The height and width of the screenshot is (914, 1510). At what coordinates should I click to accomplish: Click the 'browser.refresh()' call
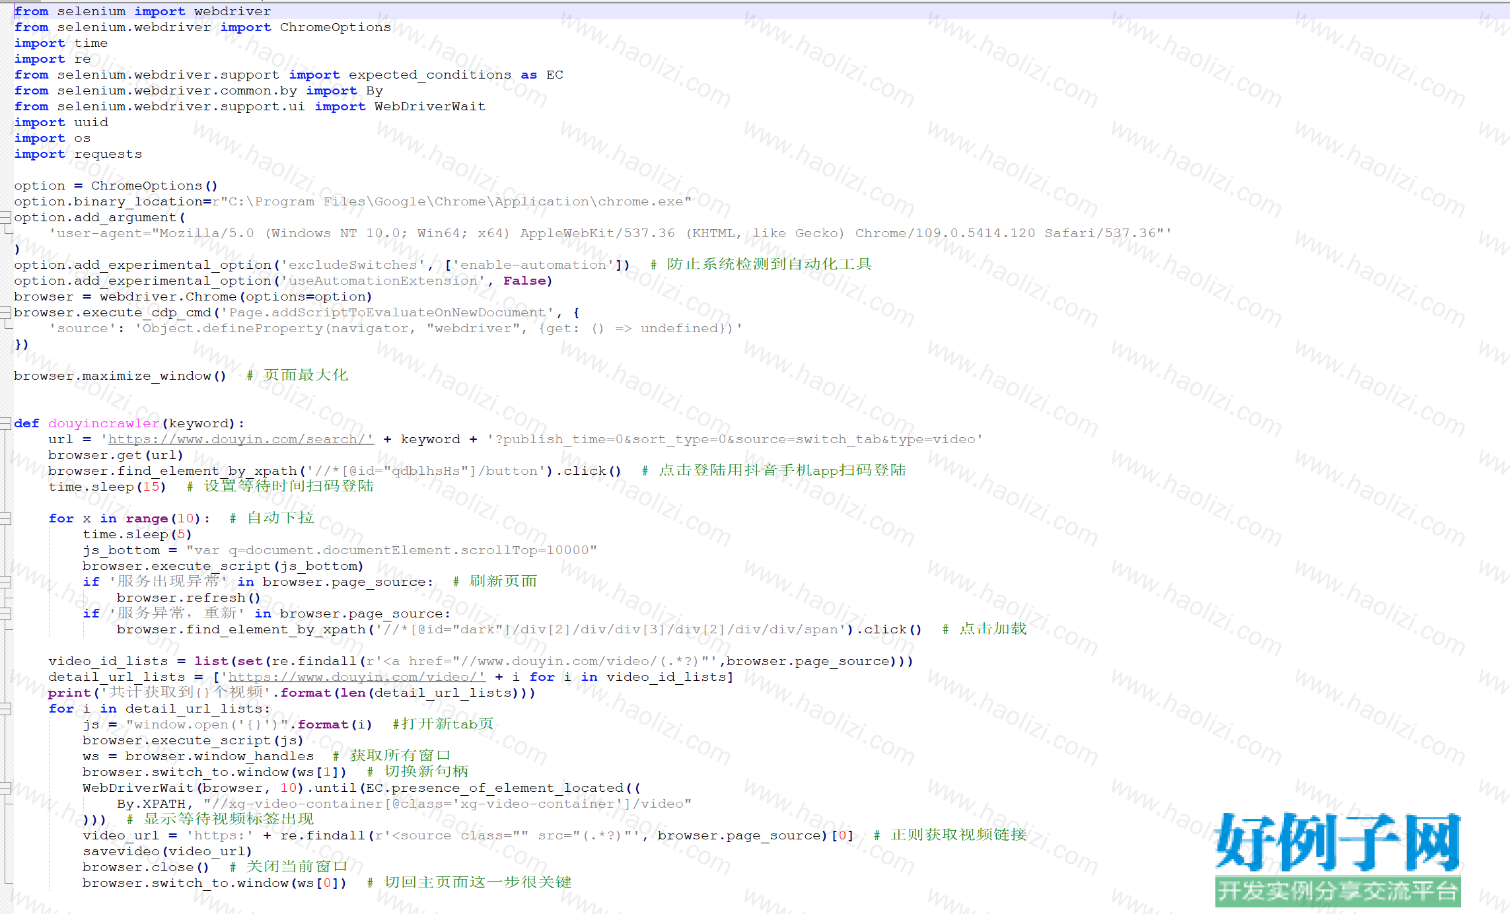click(x=189, y=598)
